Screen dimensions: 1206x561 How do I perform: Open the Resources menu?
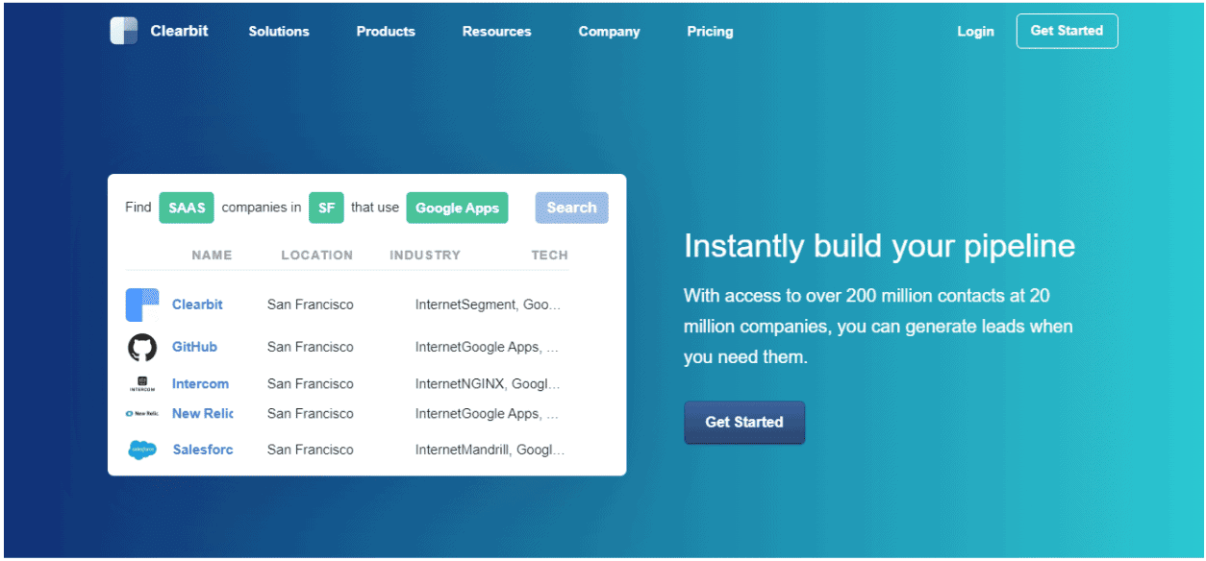pos(496,32)
